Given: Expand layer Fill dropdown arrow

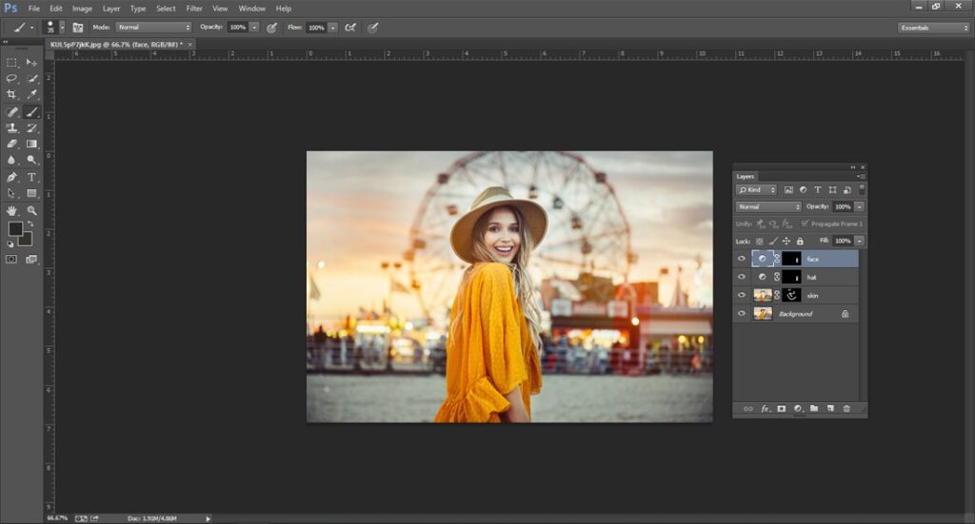Looking at the screenshot, I should pyautogui.click(x=860, y=241).
